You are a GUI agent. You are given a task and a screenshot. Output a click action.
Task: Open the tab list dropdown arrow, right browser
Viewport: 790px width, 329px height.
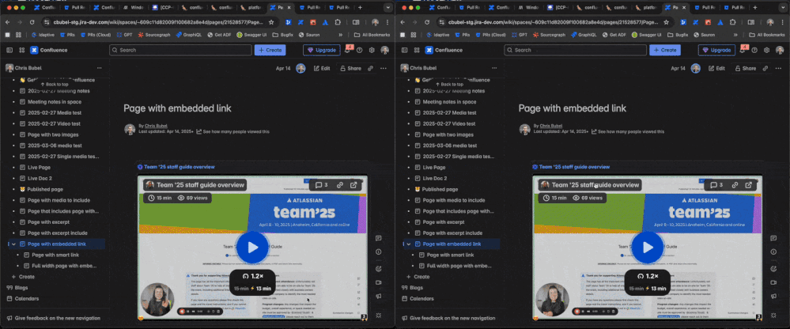tap(783, 8)
